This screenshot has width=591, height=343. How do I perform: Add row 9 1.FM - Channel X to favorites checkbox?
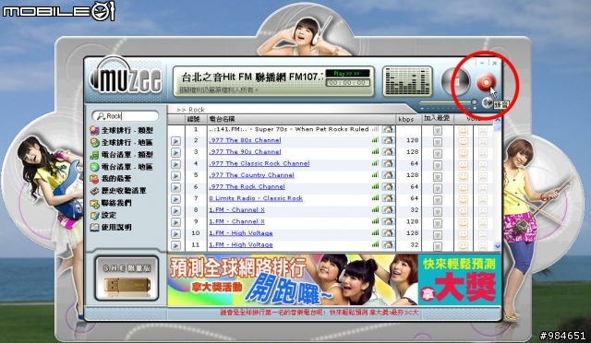pos(437,223)
